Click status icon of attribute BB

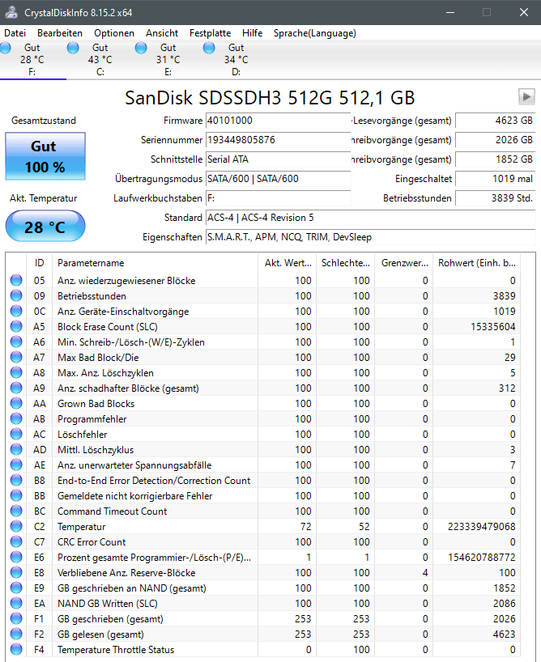pyautogui.click(x=16, y=495)
